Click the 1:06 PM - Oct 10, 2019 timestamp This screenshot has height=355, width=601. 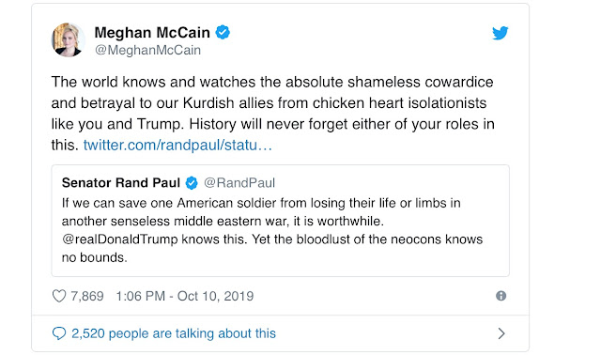[185, 296]
